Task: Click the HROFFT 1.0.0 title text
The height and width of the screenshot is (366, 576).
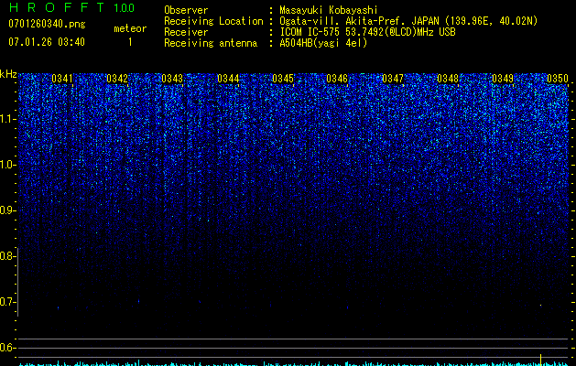Action: point(72,7)
